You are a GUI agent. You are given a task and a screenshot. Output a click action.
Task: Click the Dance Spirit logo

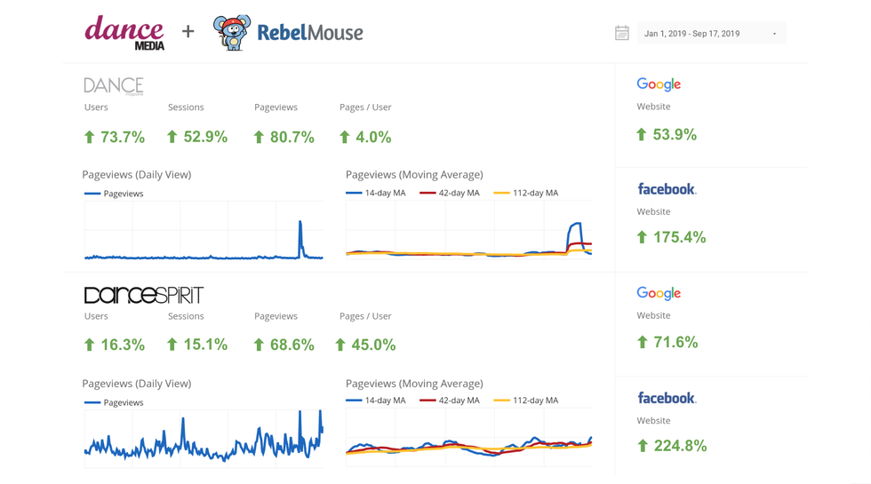pyautogui.click(x=143, y=295)
